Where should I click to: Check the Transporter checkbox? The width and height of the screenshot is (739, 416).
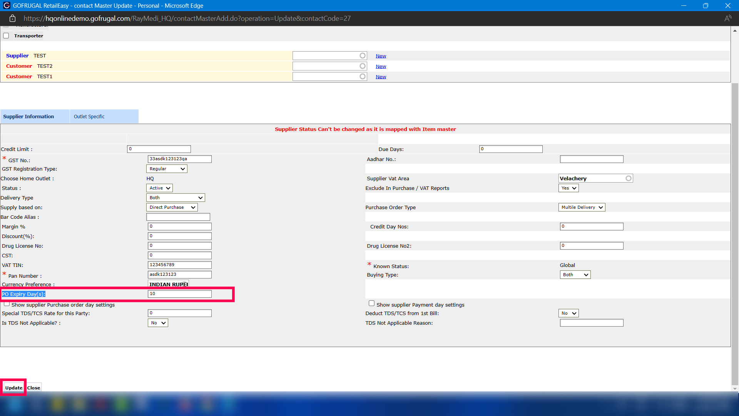6,36
